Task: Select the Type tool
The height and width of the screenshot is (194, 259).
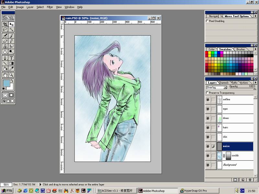Action: pyautogui.click(x=11, y=58)
